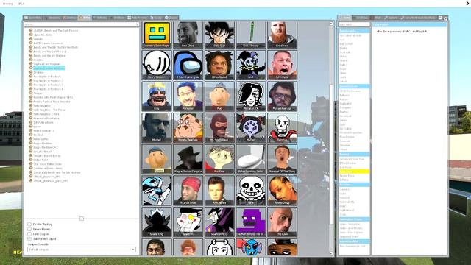This screenshot has height=265, width=471.
Task: Select the blue Among Us crewmate NPC
Action: pos(188,66)
